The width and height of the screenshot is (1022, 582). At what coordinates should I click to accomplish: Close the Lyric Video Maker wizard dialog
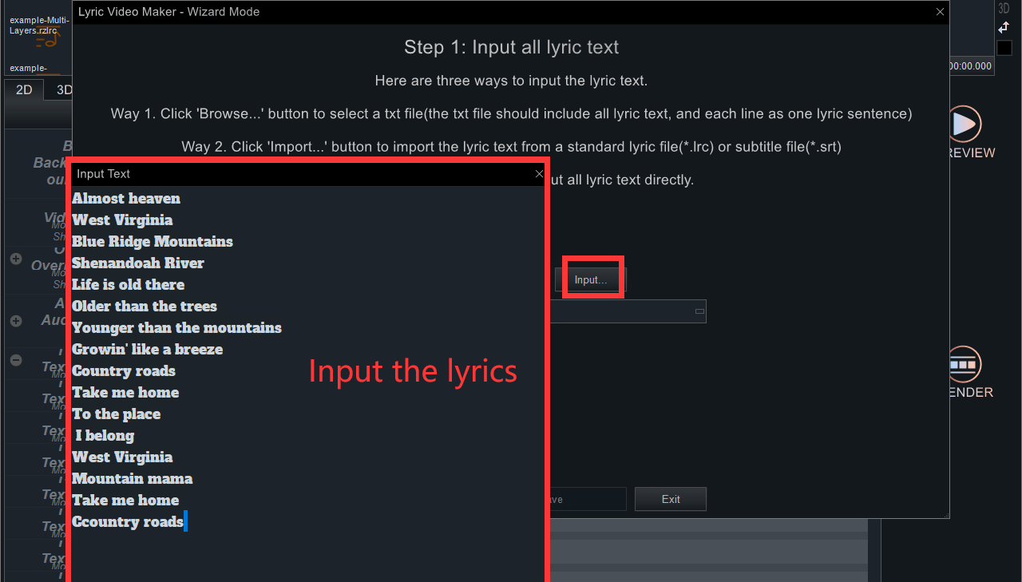tap(941, 12)
